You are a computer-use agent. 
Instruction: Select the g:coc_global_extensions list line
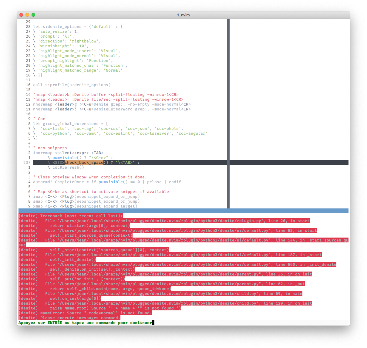pyautogui.click(x=70, y=123)
